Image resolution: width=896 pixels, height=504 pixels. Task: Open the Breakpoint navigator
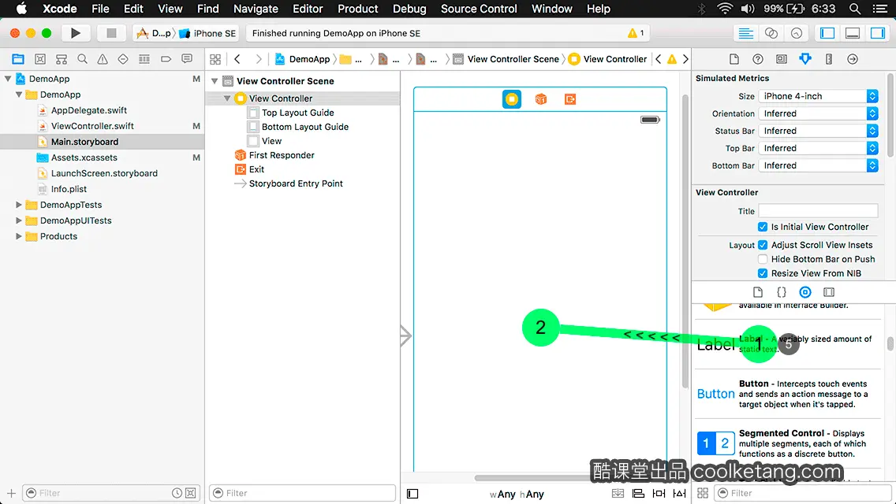tap(166, 59)
